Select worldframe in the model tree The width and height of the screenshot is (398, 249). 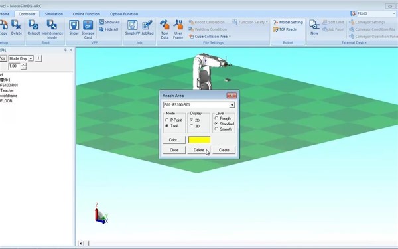click(9, 96)
